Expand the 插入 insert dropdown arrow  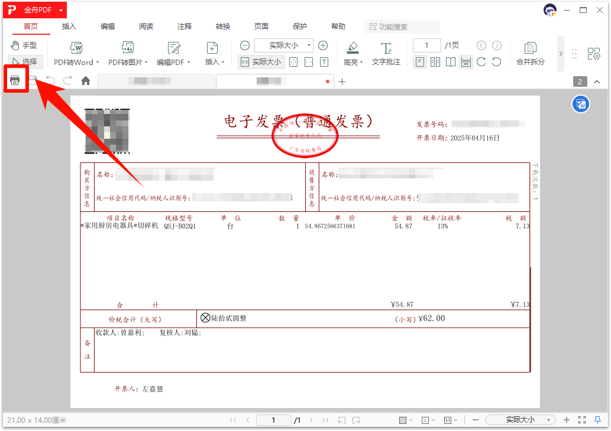click(222, 61)
